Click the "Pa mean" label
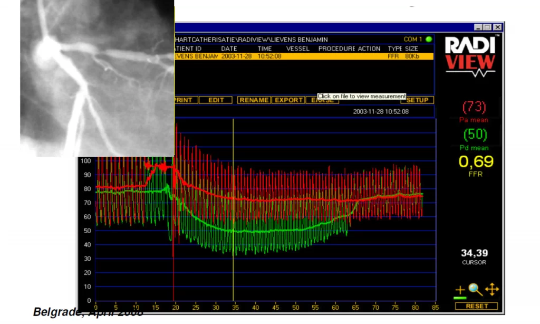This screenshot has height=324, width=540. tap(474, 120)
